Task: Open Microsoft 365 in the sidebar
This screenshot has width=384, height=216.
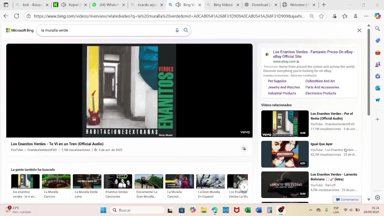Action: tap(377, 76)
